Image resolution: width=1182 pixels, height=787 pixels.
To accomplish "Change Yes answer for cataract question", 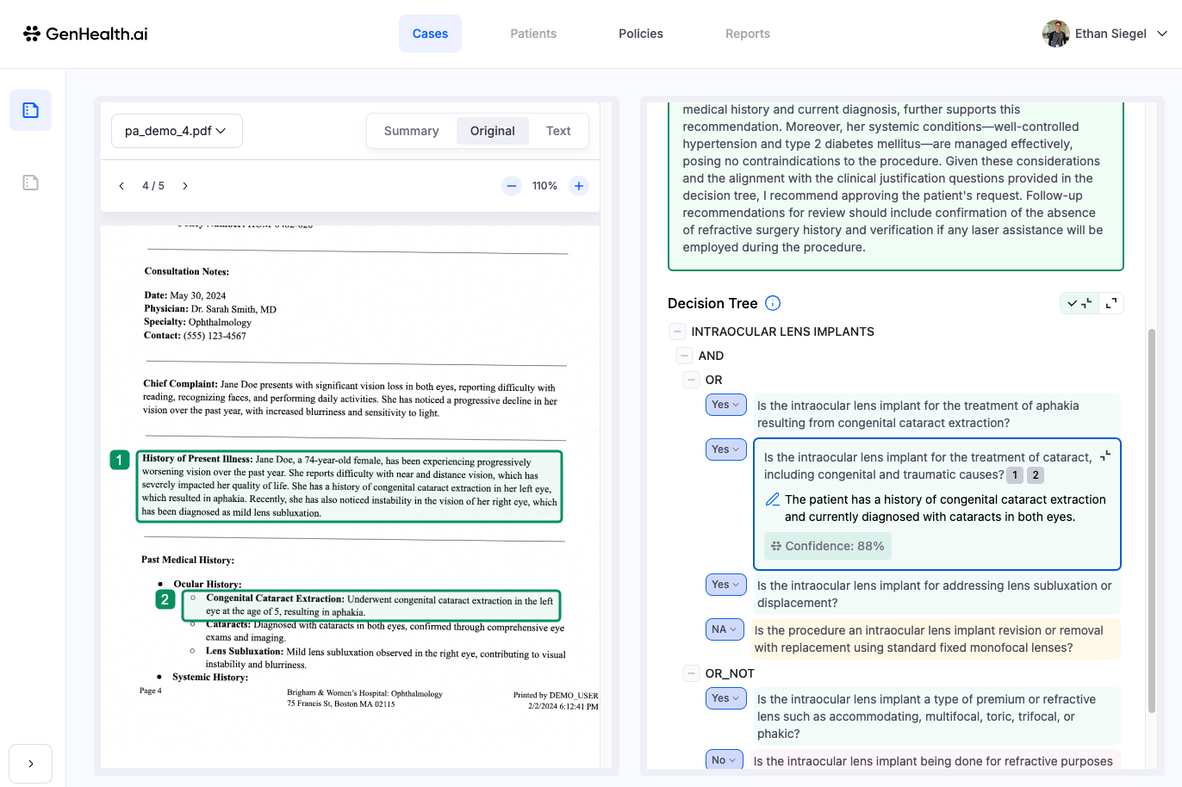I will (725, 449).
